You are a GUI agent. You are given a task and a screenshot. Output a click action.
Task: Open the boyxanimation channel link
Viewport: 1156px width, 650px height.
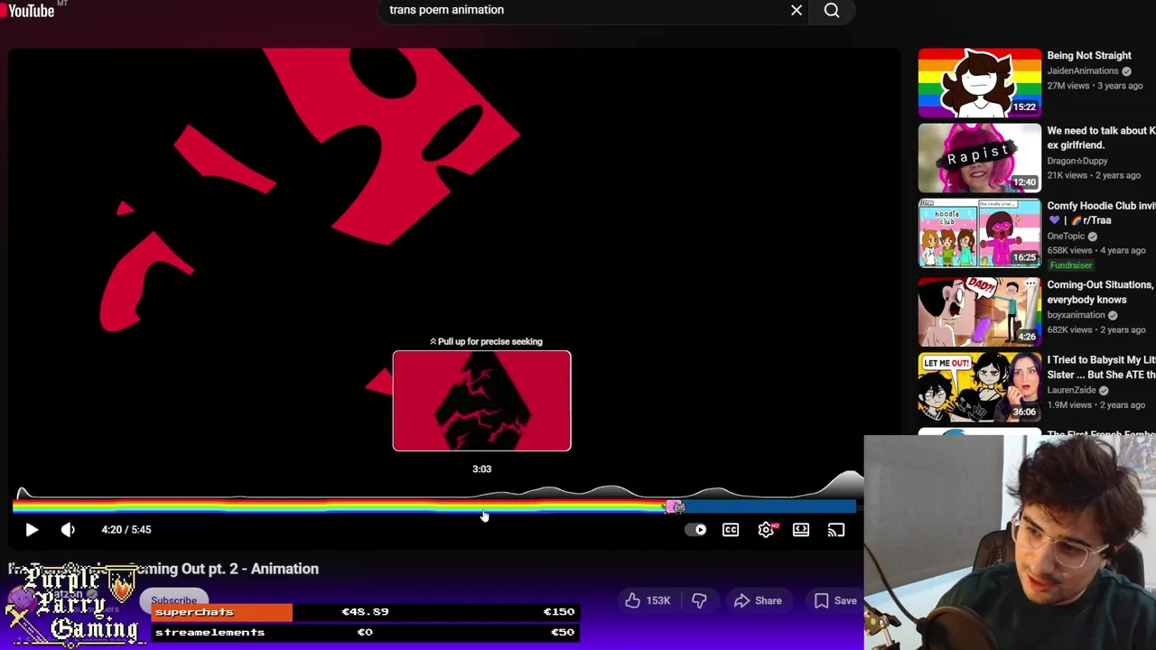point(1076,315)
